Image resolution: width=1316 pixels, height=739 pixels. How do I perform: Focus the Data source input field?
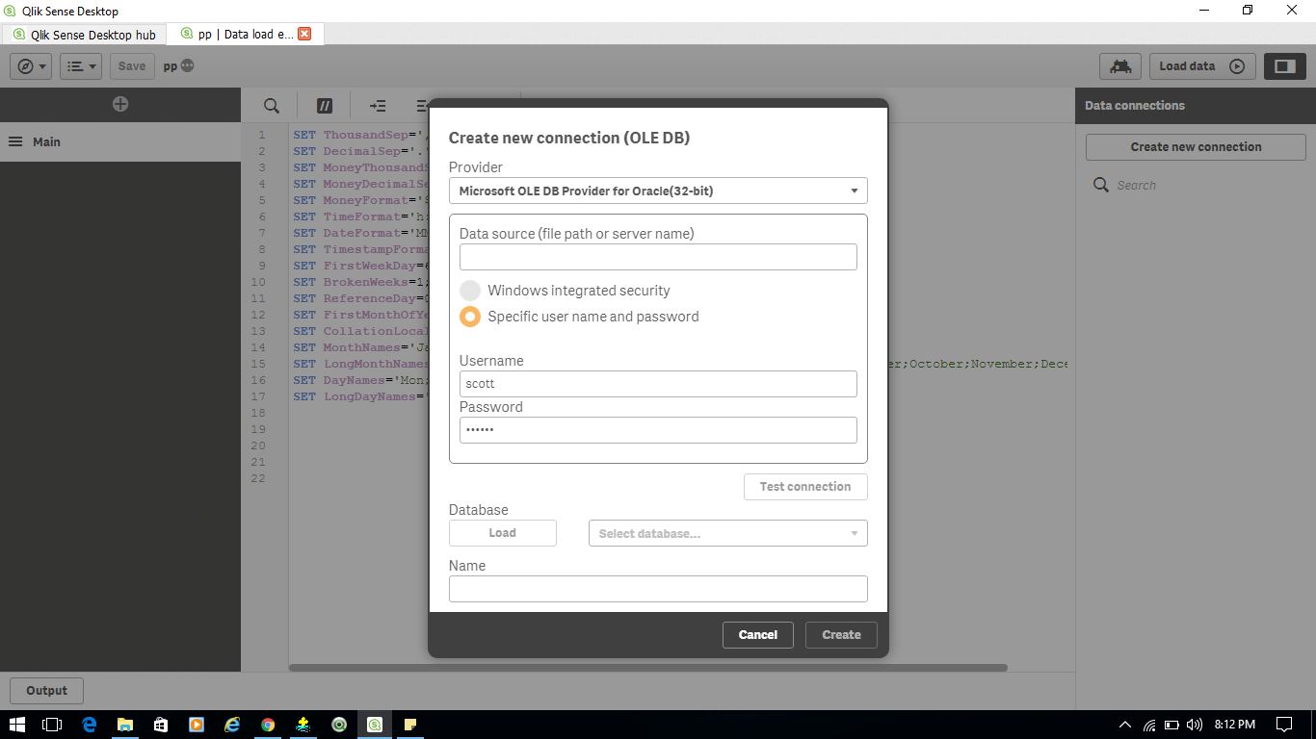pos(658,257)
